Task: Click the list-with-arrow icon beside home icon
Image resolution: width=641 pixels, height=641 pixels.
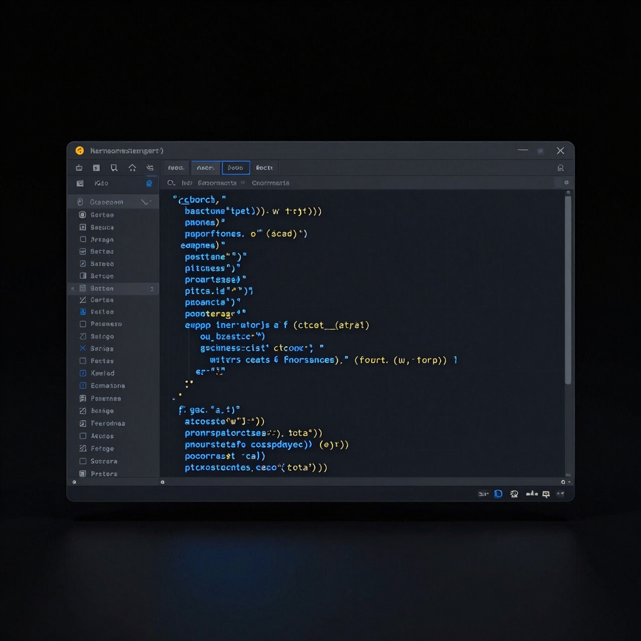Action: pyautogui.click(x=150, y=168)
